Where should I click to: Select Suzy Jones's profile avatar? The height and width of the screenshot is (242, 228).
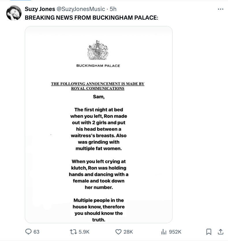14,13
